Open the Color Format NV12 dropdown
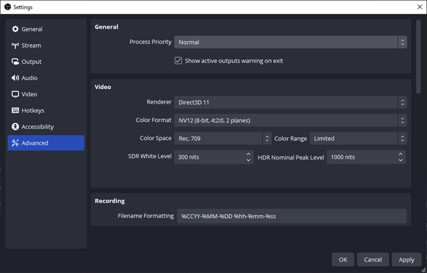Image resolution: width=427 pixels, height=273 pixels. tap(290, 120)
